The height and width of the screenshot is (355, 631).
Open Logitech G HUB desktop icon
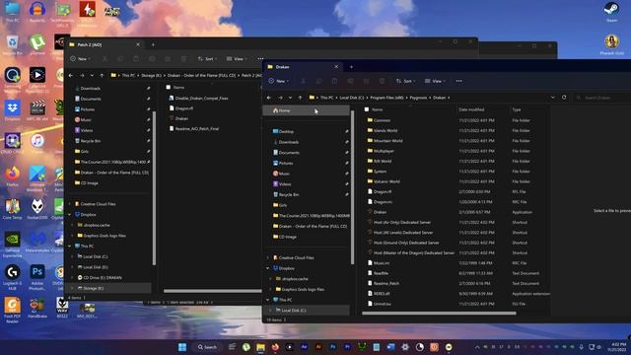12,277
